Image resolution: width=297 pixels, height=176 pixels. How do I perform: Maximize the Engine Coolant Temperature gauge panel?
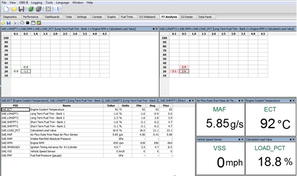[x=290, y=101]
